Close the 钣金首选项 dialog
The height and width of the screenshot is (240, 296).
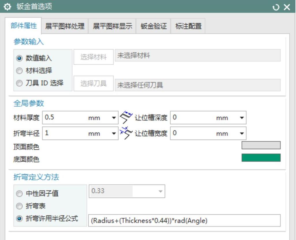[287, 7]
